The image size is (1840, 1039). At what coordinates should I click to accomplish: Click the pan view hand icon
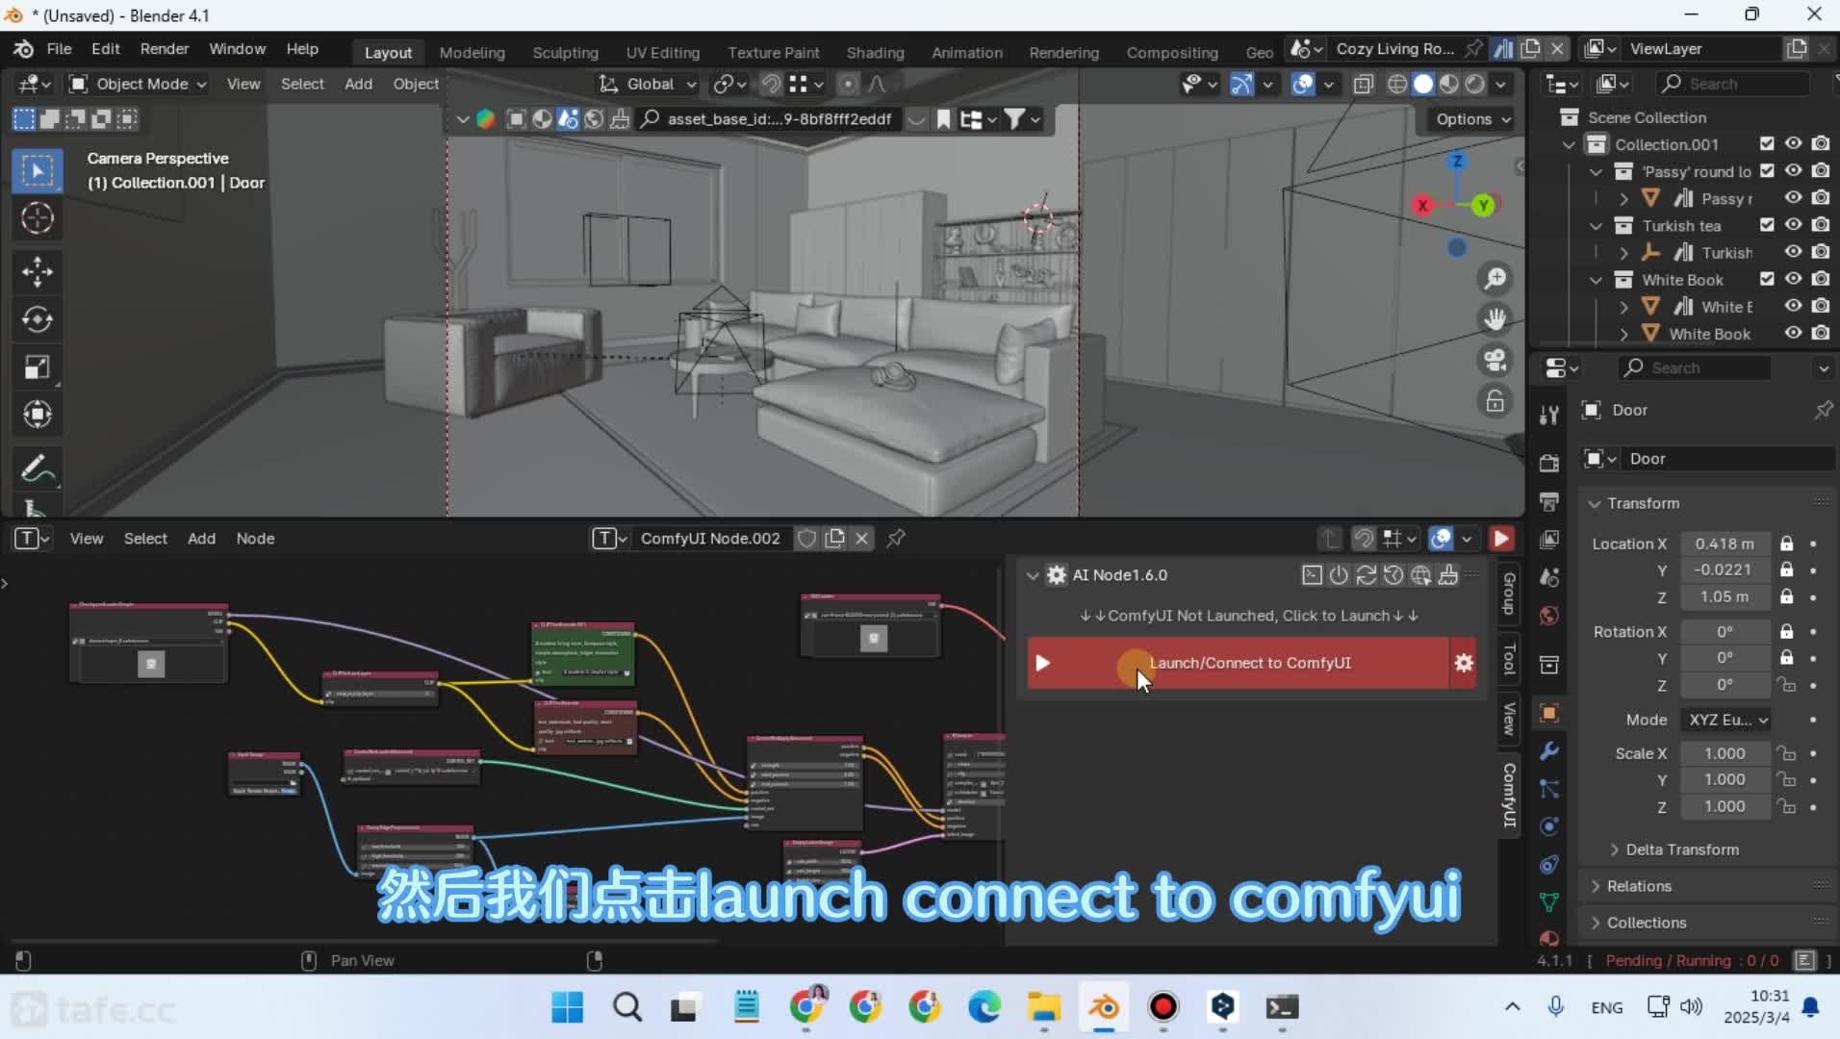click(1495, 319)
